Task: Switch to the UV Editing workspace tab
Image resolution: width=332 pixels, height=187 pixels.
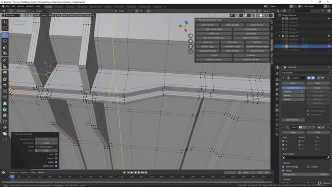Action: [82, 7]
